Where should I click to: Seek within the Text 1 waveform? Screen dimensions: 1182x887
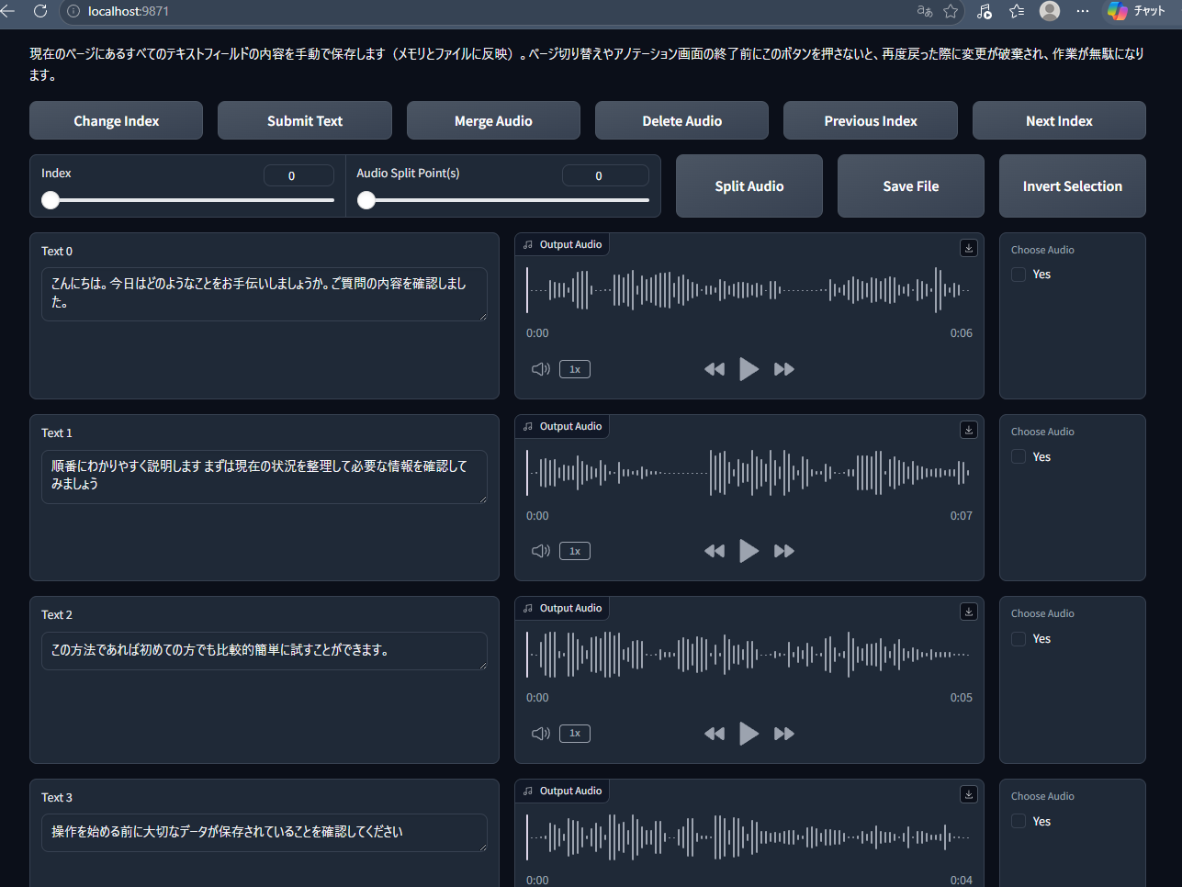coord(749,473)
